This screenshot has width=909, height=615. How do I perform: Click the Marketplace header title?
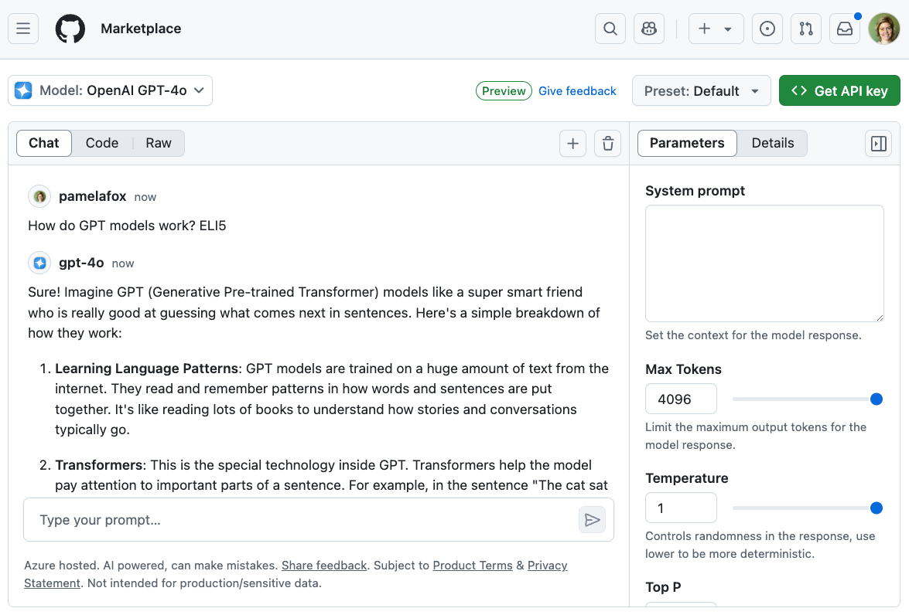pyautogui.click(x=141, y=29)
